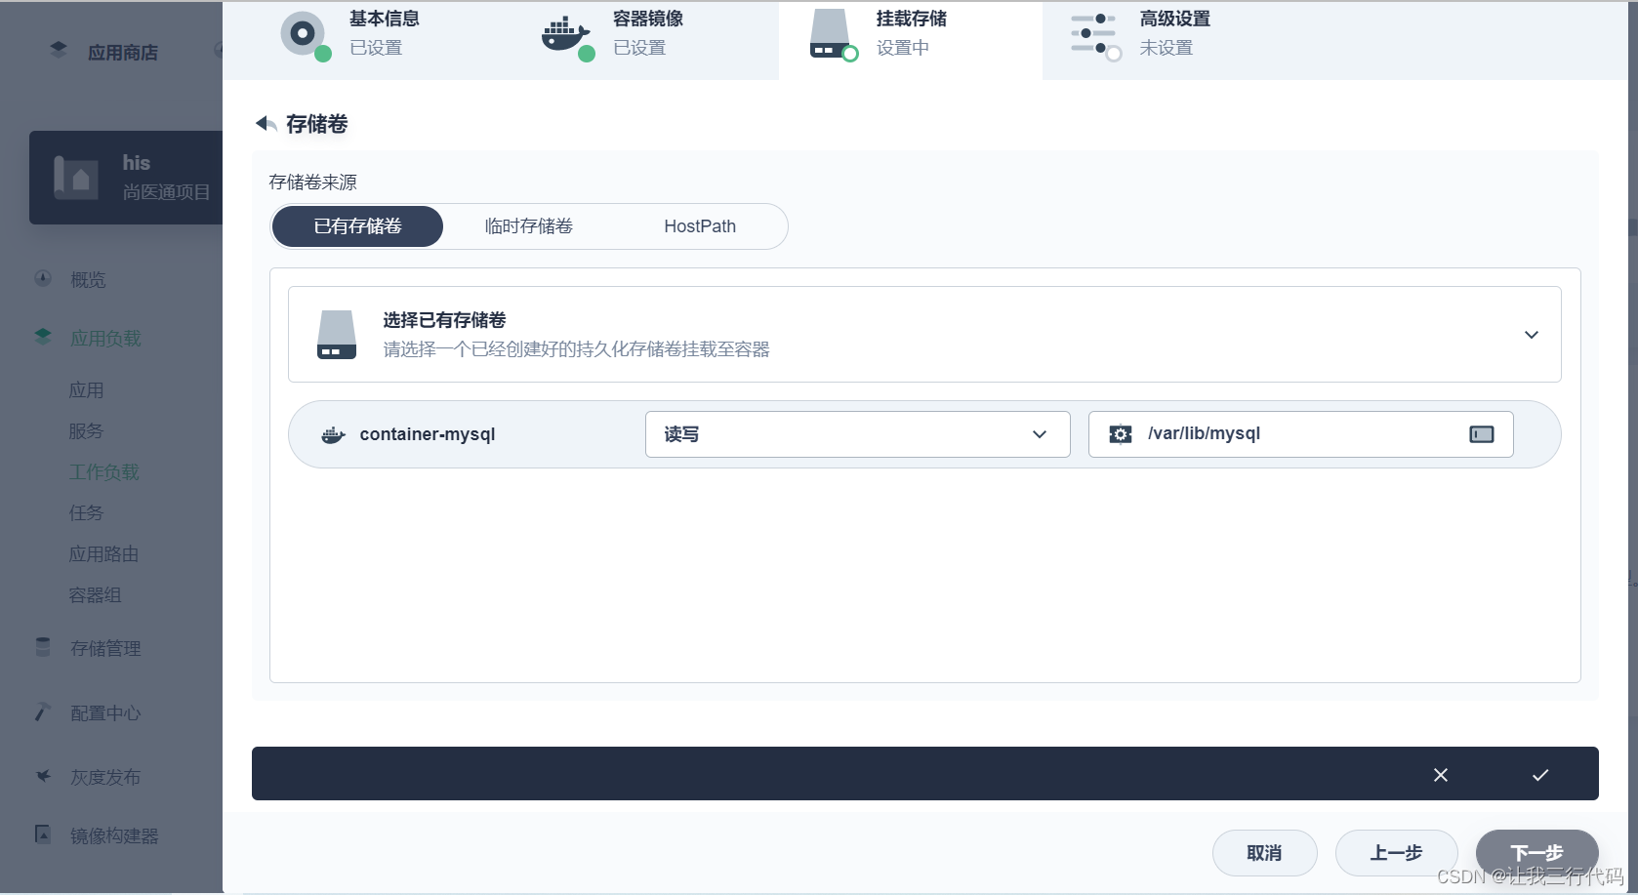This screenshot has width=1638, height=895.
Task: Click the 配置中心 hammer icon
Action: pos(43,712)
